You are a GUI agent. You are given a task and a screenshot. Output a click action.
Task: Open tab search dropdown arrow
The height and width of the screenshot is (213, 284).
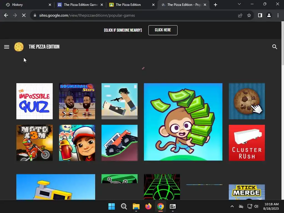[x=239, y=4]
